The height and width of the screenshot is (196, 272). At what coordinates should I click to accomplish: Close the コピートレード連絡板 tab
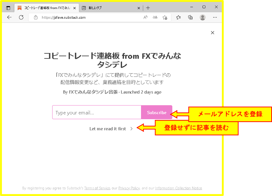click(x=74, y=8)
